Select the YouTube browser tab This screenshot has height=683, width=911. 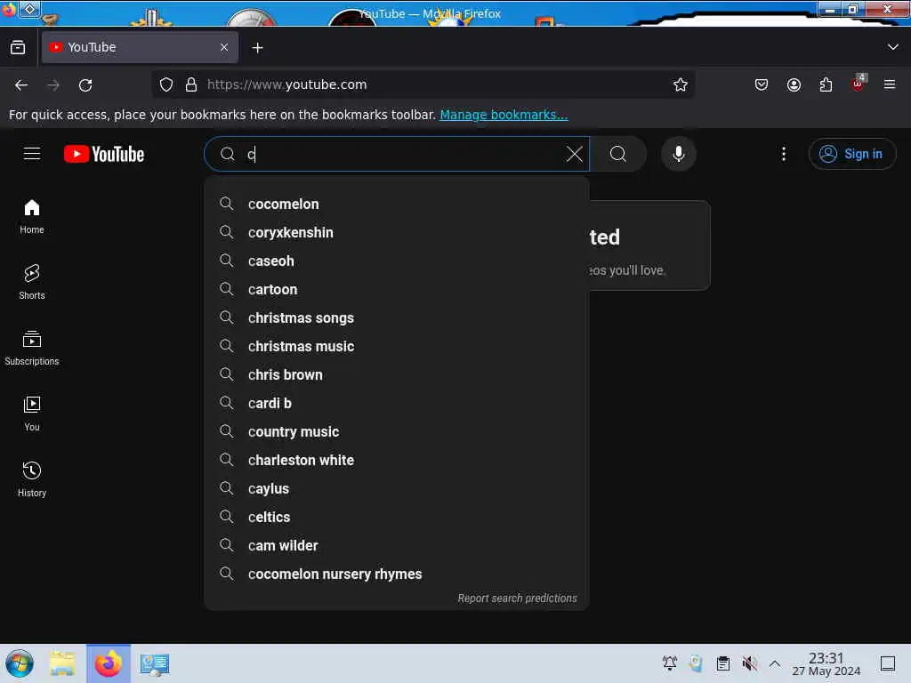point(140,47)
